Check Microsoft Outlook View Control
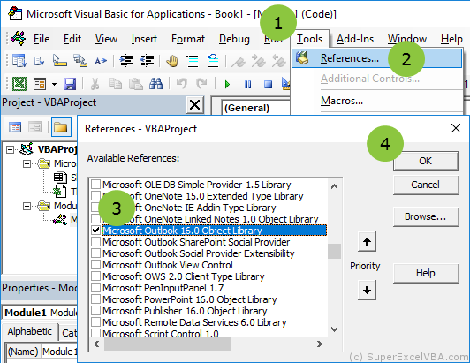 pyautogui.click(x=95, y=265)
